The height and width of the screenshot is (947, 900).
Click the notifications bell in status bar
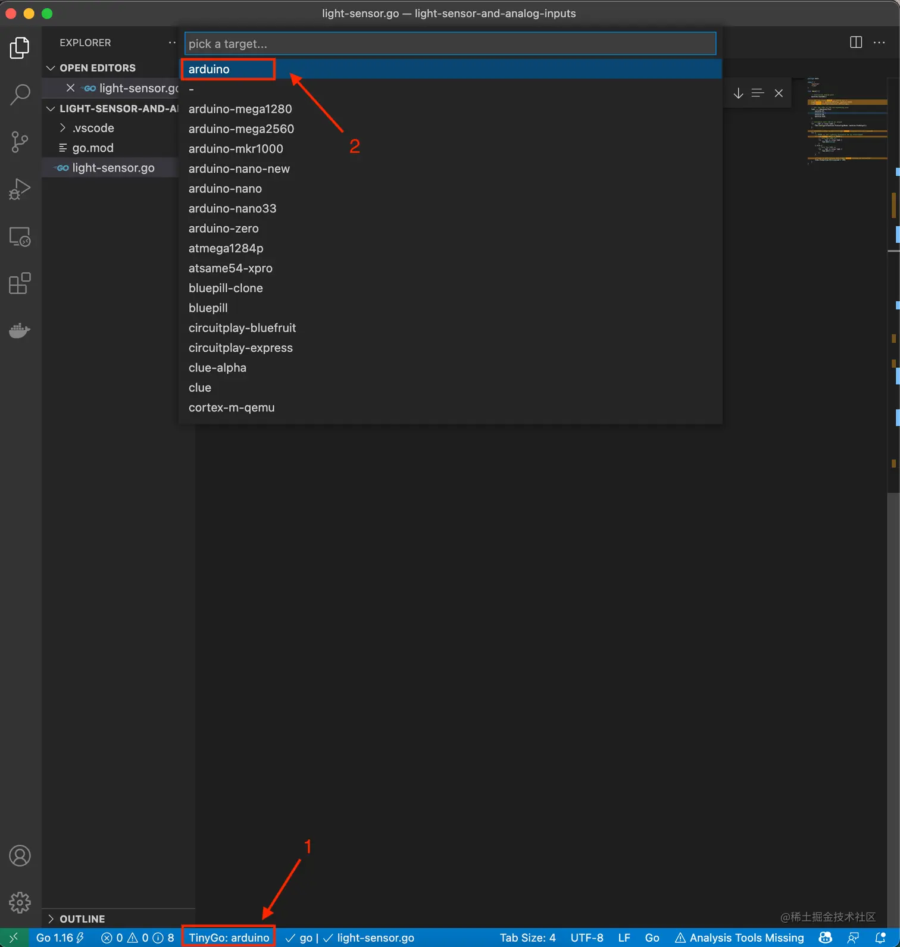click(880, 937)
